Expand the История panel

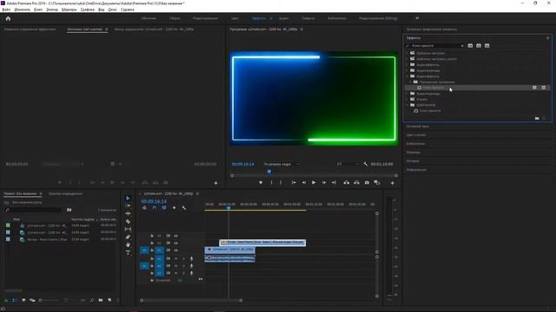point(413,161)
